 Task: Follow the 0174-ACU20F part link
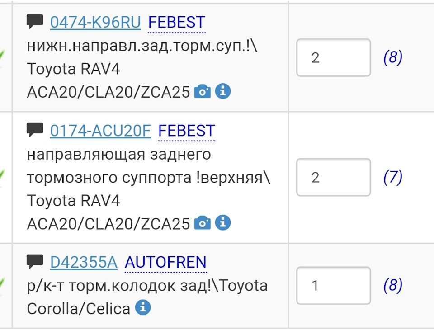pyautogui.click(x=100, y=130)
